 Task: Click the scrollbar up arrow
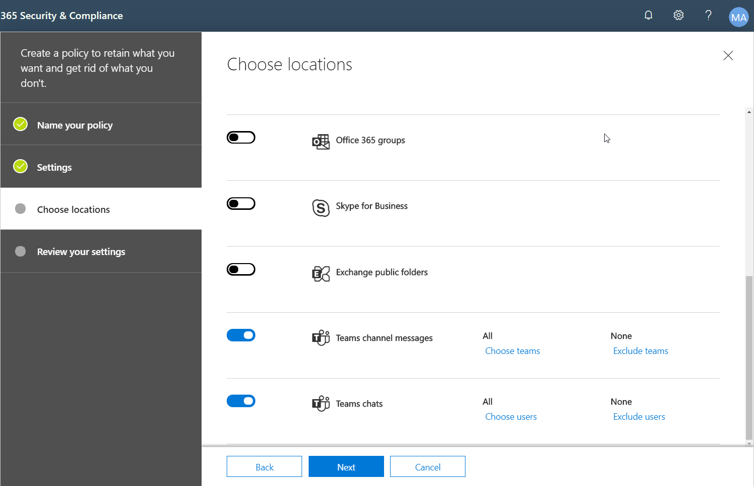(x=749, y=112)
